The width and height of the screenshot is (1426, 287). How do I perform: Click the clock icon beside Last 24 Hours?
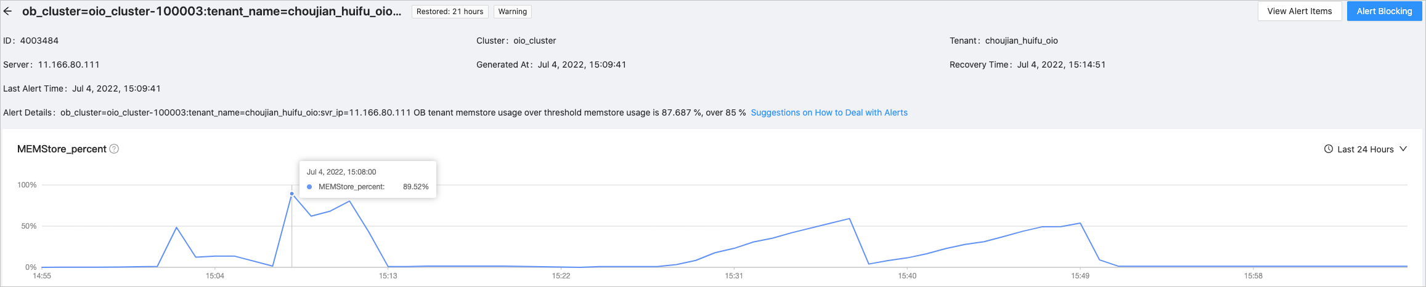(x=1329, y=149)
